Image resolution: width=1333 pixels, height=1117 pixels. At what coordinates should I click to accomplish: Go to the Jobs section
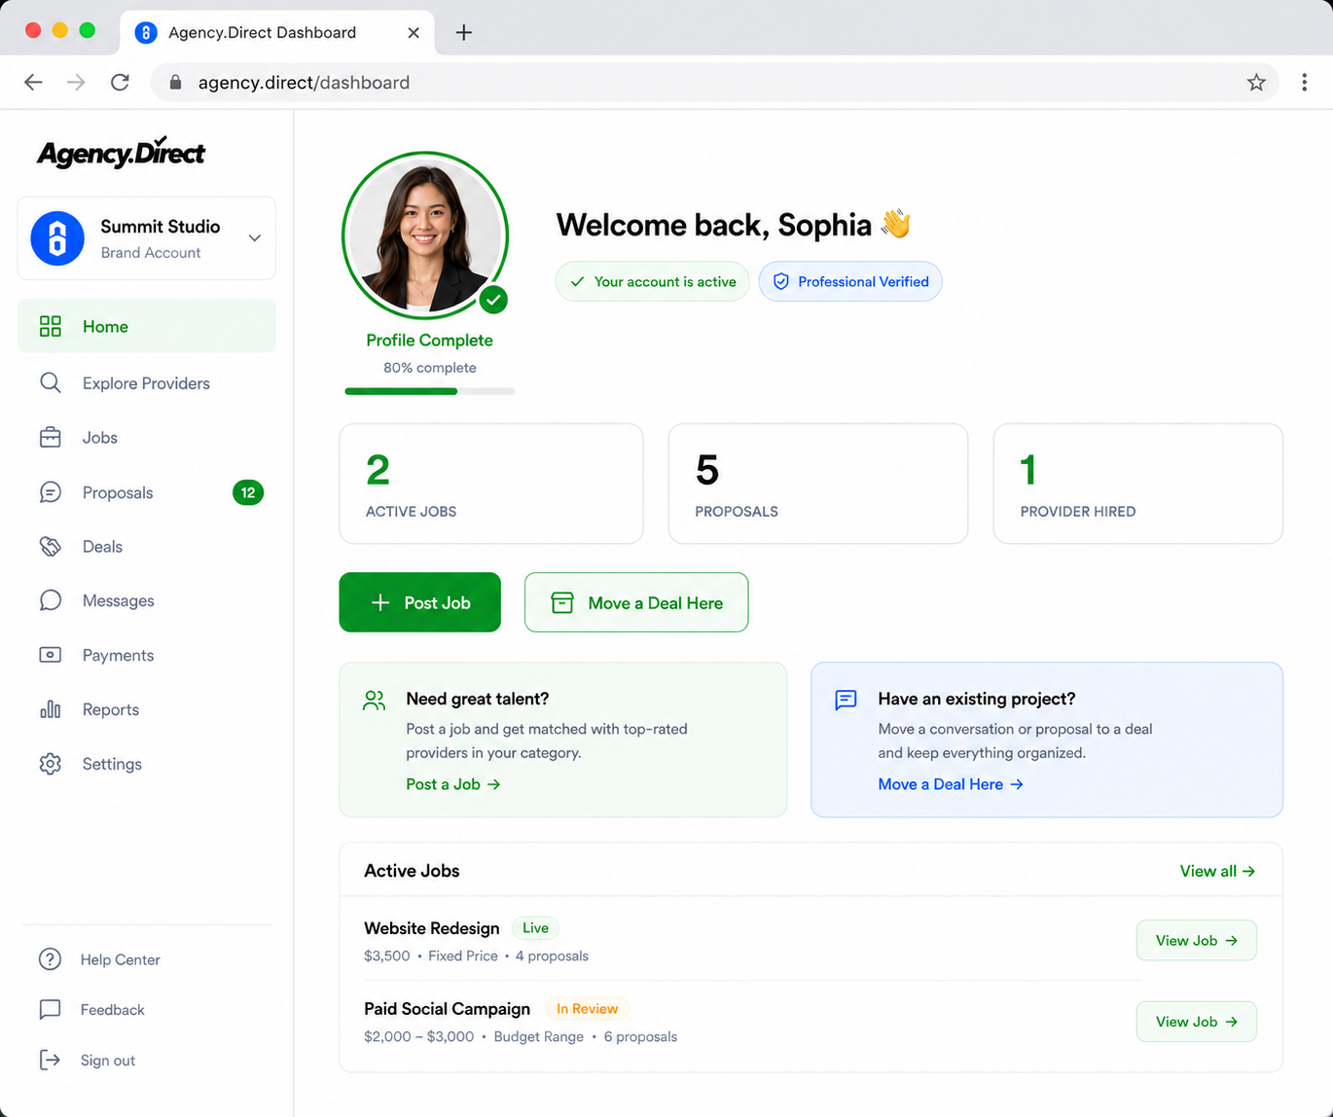tap(146, 437)
